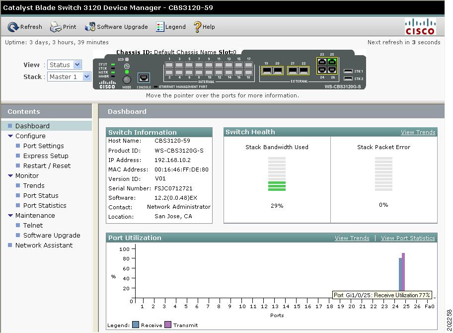Select the green active port 25

click(332, 62)
